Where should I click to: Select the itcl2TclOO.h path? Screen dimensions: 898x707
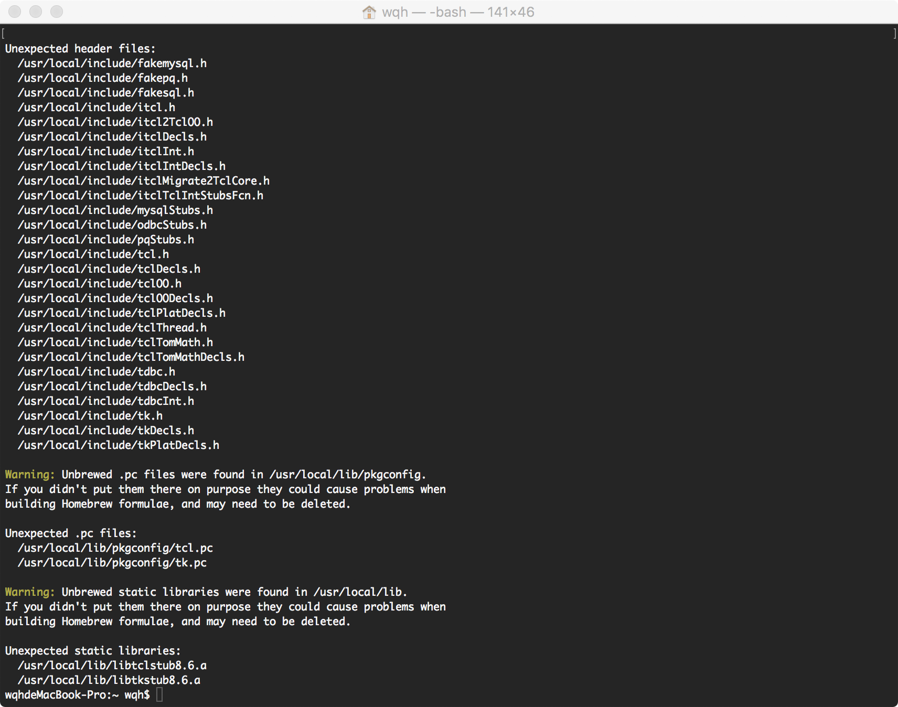pyautogui.click(x=115, y=122)
